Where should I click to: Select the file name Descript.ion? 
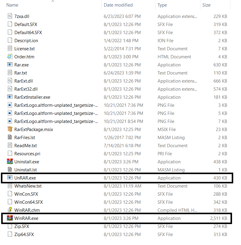click(x=26, y=41)
